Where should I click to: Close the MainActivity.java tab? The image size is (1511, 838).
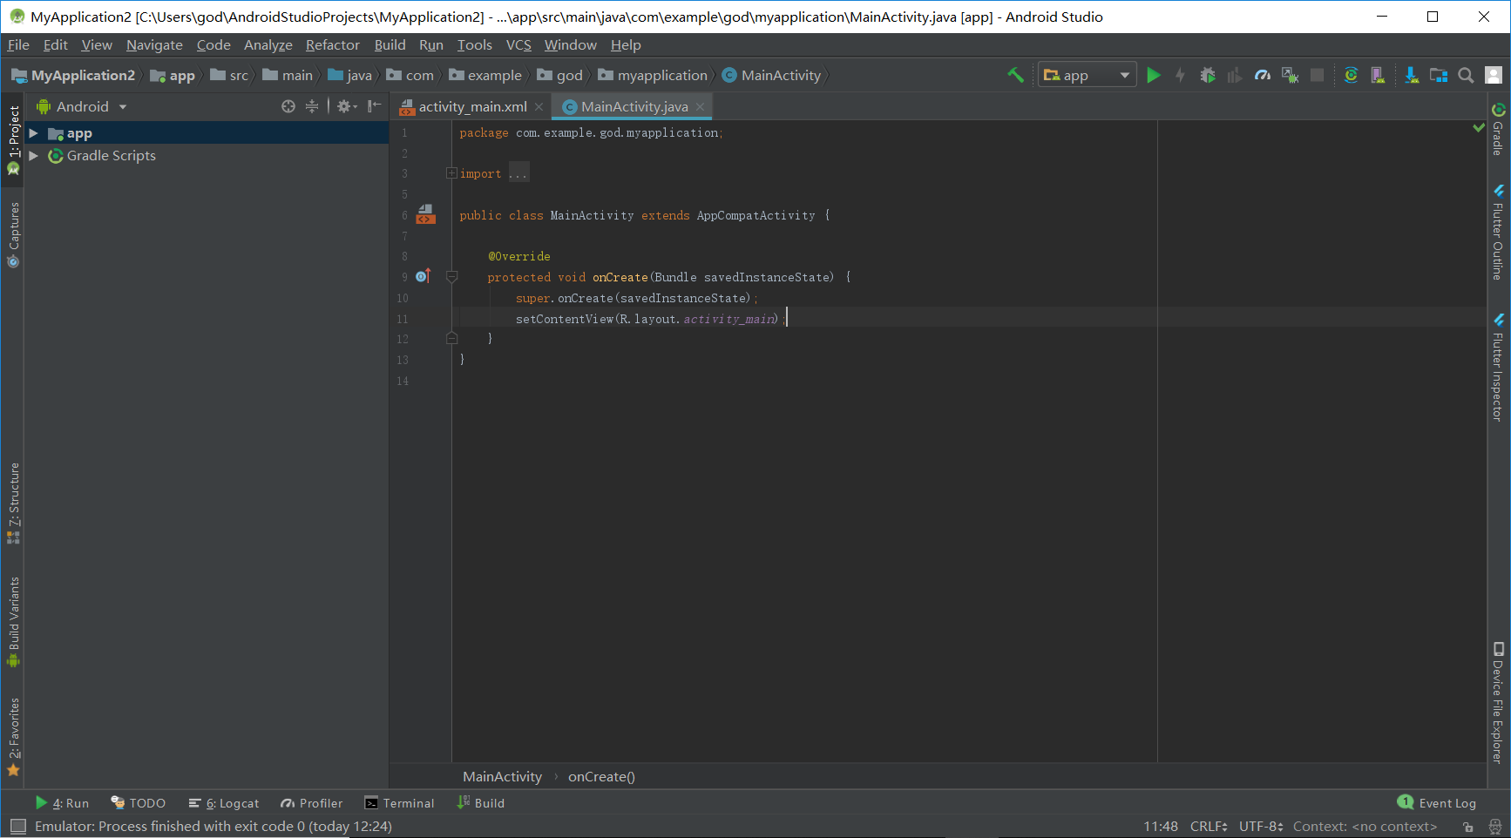tap(700, 106)
